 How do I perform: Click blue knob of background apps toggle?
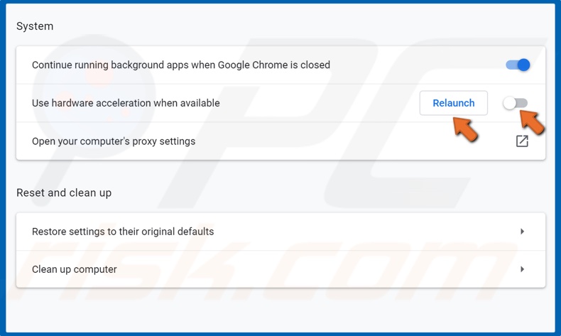pyautogui.click(x=524, y=65)
